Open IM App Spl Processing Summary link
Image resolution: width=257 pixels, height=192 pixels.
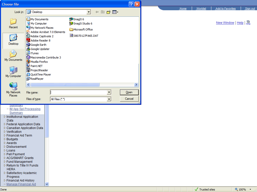click(x=25, y=111)
